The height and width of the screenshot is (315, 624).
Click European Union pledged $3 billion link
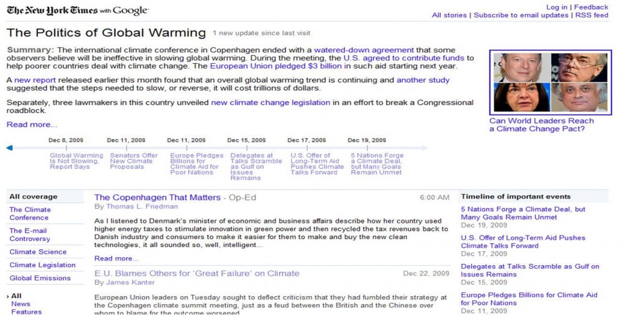pyautogui.click(x=276, y=66)
